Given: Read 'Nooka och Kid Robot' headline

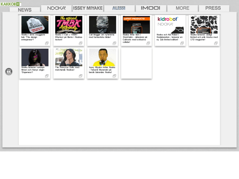Looking at the screenshot, I should 170,37.
